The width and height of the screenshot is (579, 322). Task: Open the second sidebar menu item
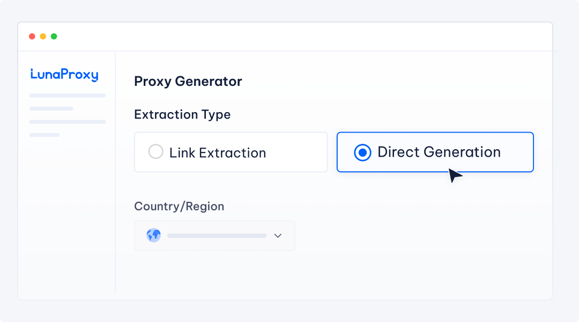click(51, 108)
